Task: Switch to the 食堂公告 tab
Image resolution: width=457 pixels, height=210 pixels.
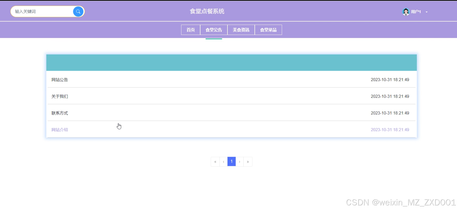Action: click(x=214, y=30)
